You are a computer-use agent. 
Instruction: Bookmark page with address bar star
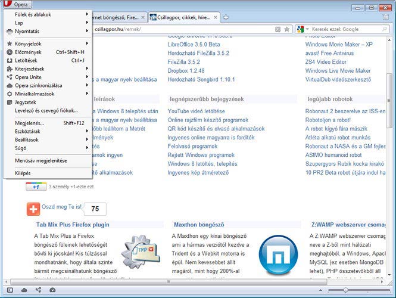[x=287, y=29]
